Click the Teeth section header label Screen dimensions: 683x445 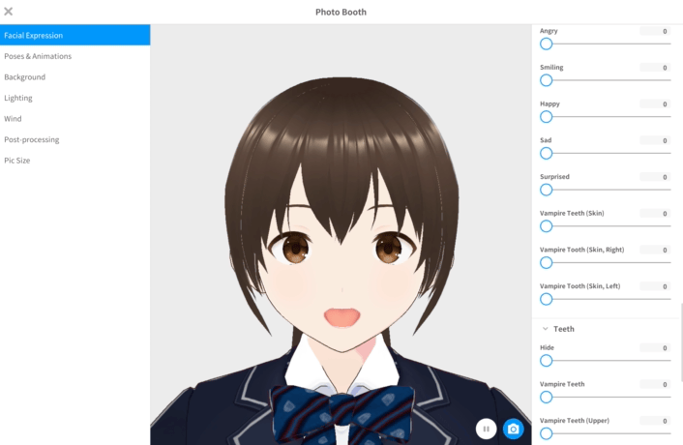[564, 329]
